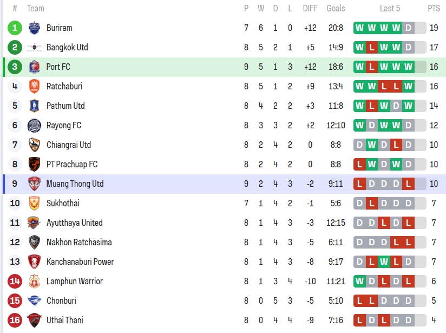Click the Uthai Thani team crest

click(x=34, y=320)
